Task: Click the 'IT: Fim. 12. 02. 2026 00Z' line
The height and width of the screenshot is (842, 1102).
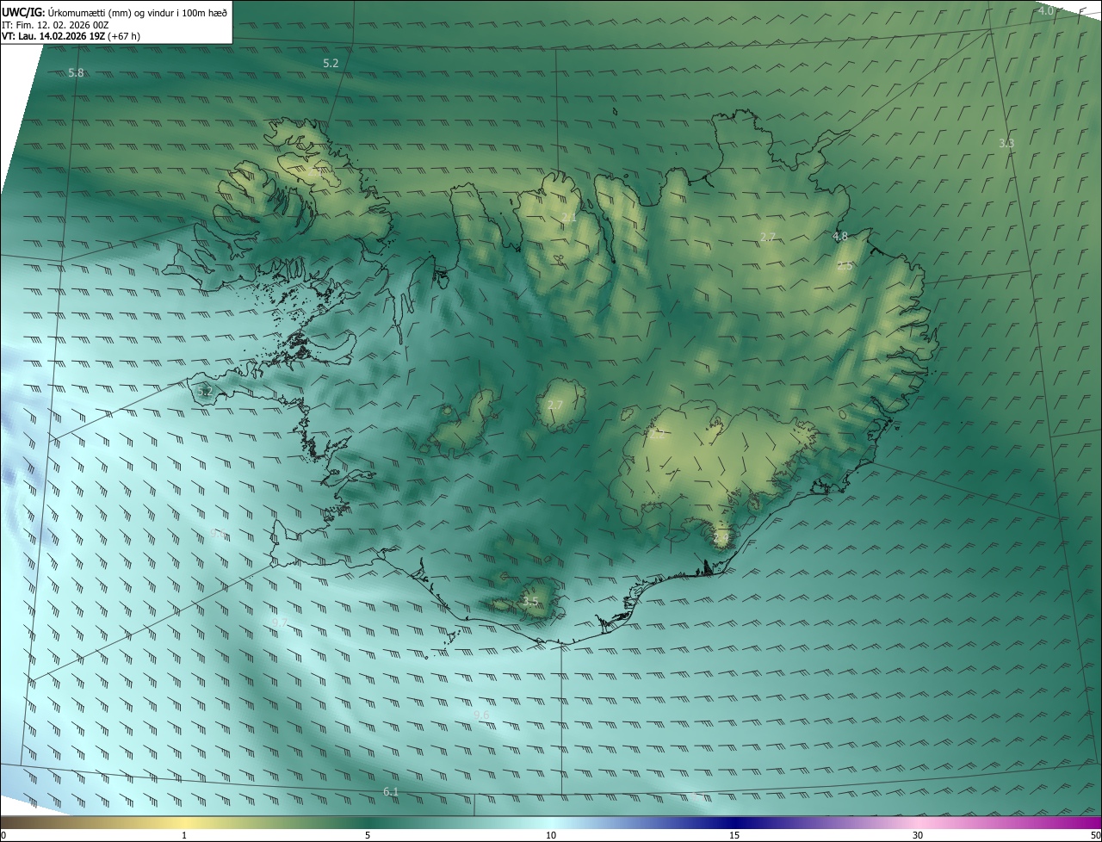Action: click(55, 25)
